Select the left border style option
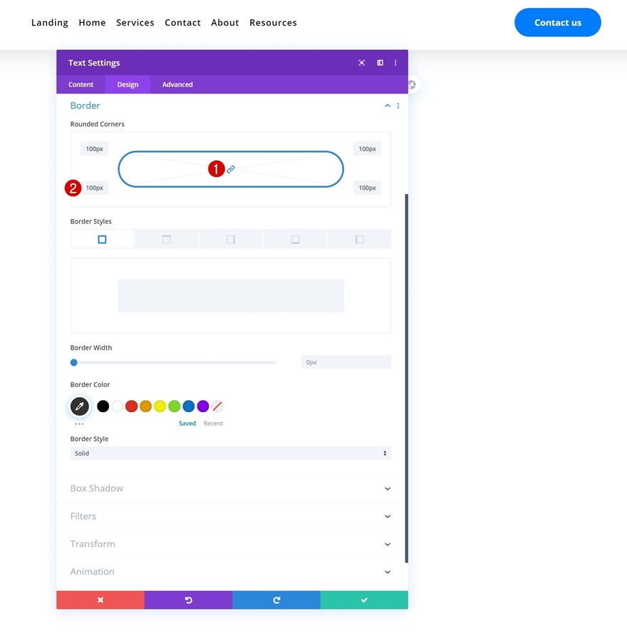Screen dimensions: 627x636 pos(360,240)
